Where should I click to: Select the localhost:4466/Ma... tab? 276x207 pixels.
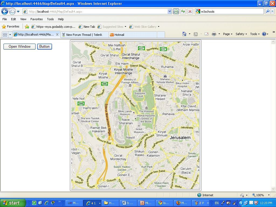pyautogui.click(x=36, y=34)
